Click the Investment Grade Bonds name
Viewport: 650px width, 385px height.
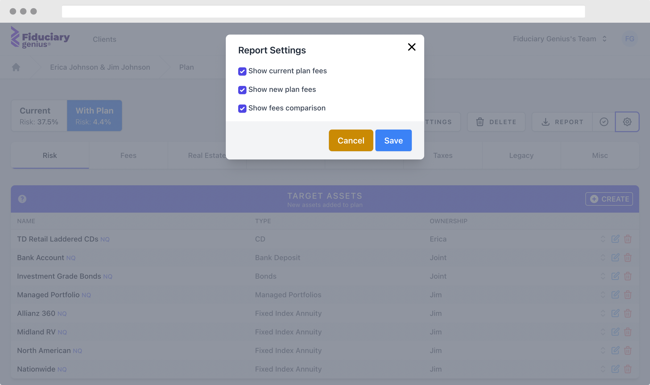point(59,276)
